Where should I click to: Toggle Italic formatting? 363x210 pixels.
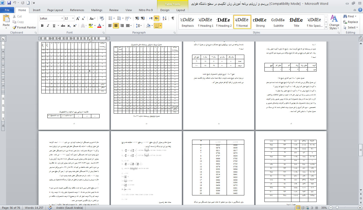pyautogui.click(x=48, y=26)
